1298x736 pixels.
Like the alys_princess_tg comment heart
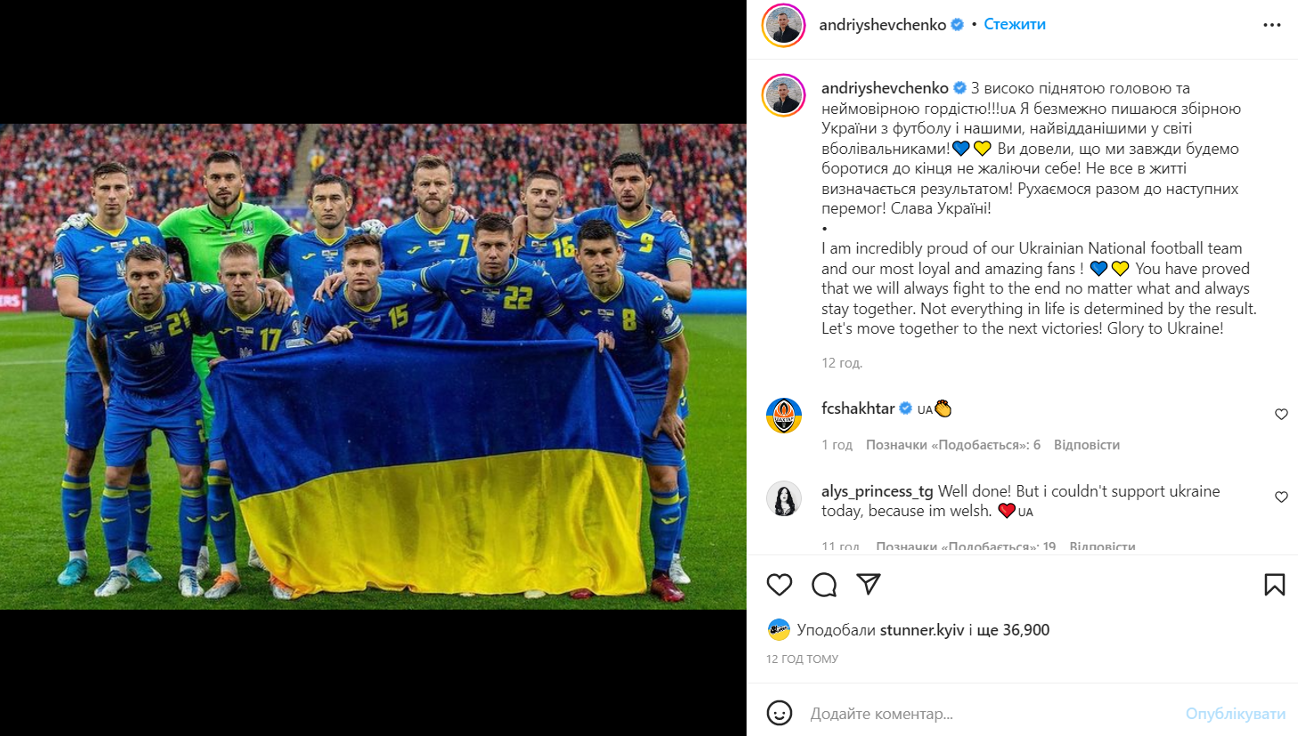[x=1281, y=497]
